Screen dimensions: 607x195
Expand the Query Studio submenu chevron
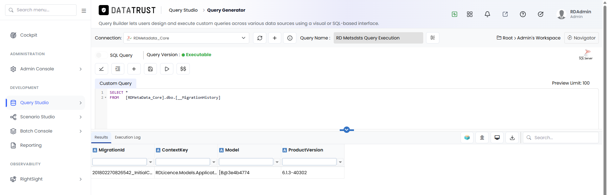click(81, 103)
